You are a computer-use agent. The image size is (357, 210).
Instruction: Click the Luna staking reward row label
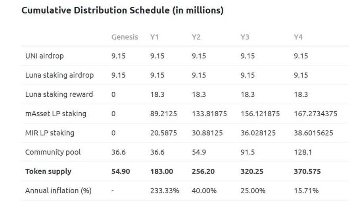pyautogui.click(x=59, y=94)
